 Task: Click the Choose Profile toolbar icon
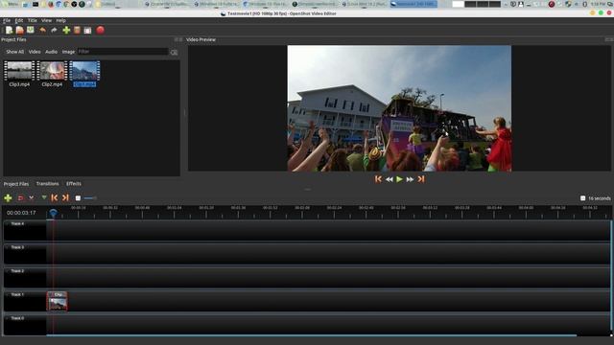[77, 30]
